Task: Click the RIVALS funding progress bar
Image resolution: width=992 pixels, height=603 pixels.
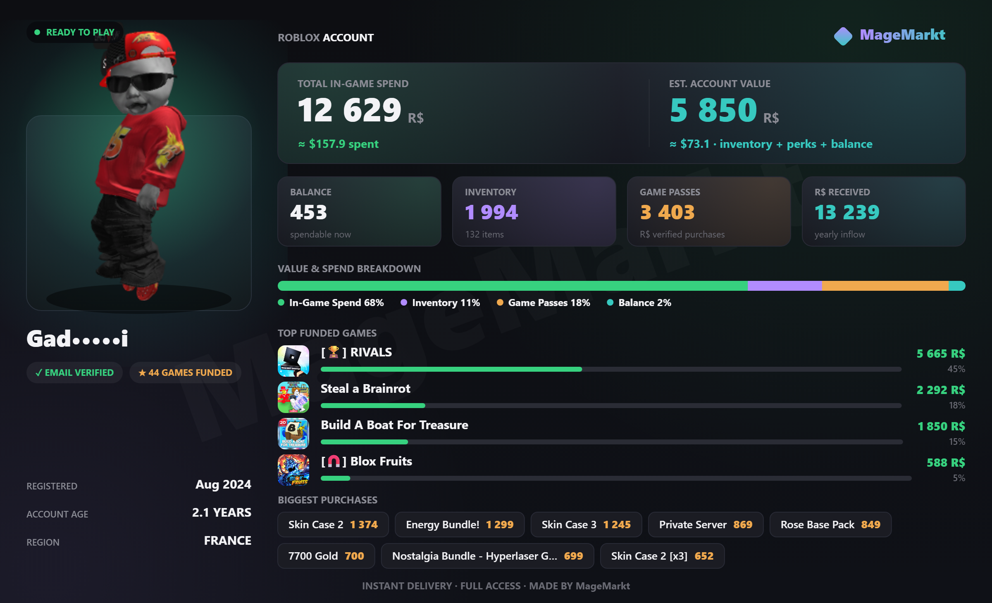Action: (x=611, y=369)
